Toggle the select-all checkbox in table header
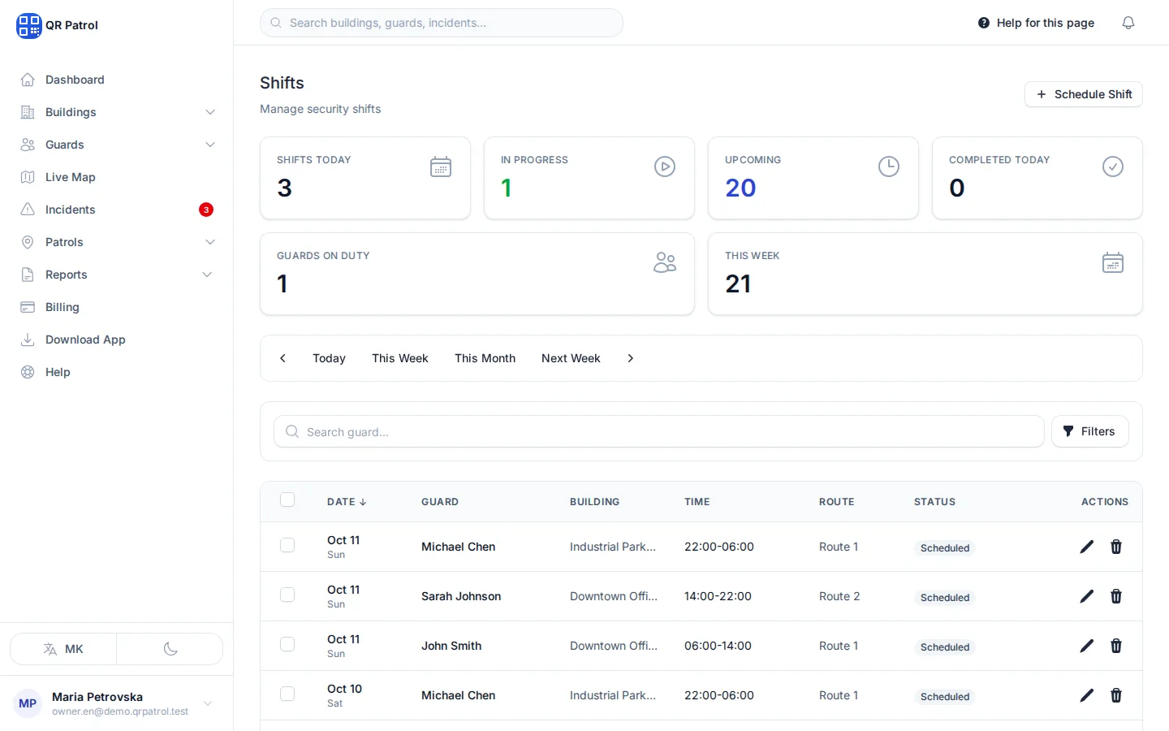Viewport: 1169px width, 731px height. 287,500
